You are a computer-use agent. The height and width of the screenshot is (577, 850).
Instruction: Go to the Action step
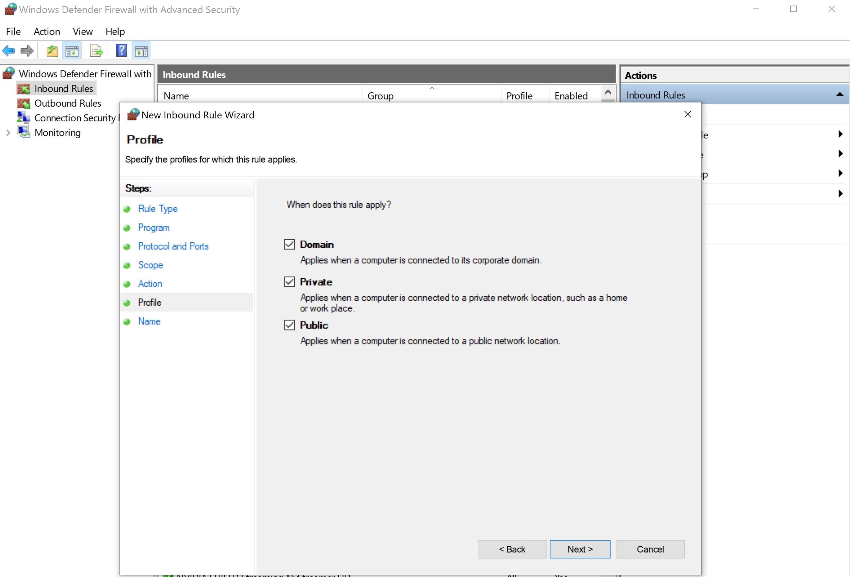coord(150,283)
